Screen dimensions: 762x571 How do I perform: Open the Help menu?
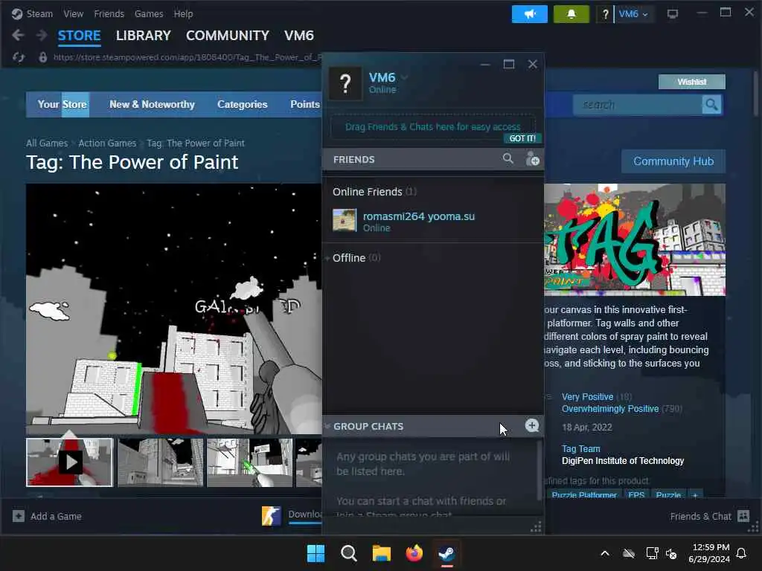(x=183, y=13)
